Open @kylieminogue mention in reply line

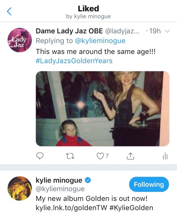tap(100, 41)
